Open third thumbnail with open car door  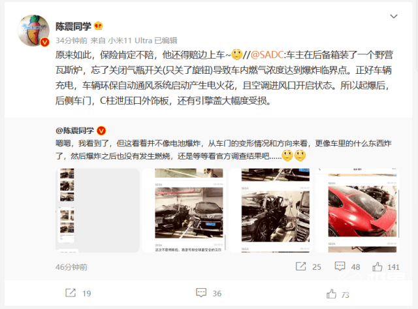[270, 210]
